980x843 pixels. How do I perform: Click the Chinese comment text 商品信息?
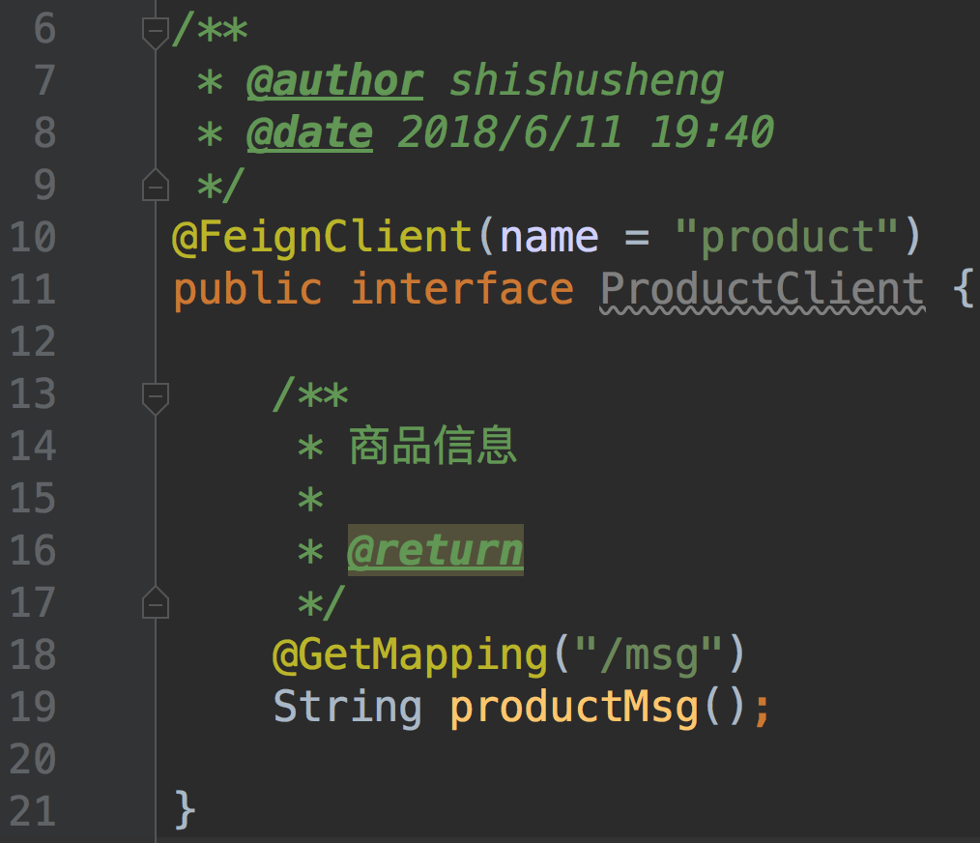433,447
